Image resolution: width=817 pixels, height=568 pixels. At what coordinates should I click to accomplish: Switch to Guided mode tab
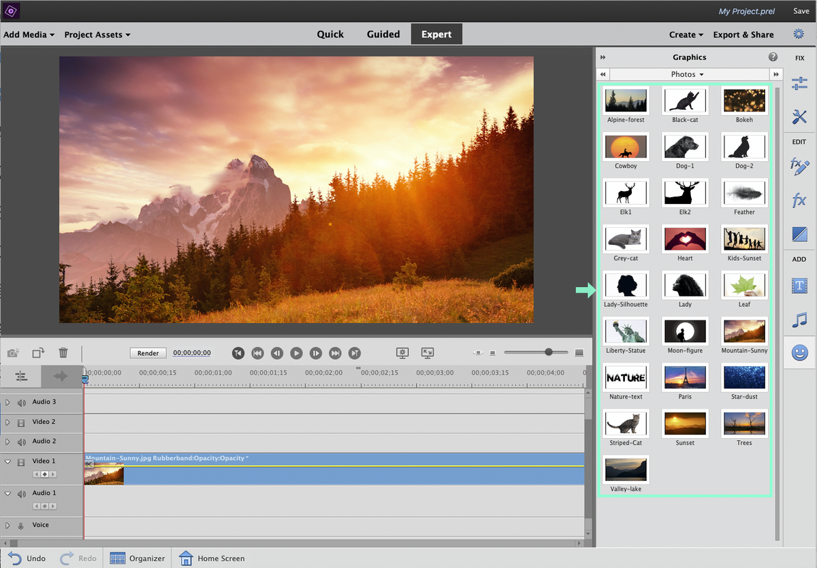(x=383, y=34)
